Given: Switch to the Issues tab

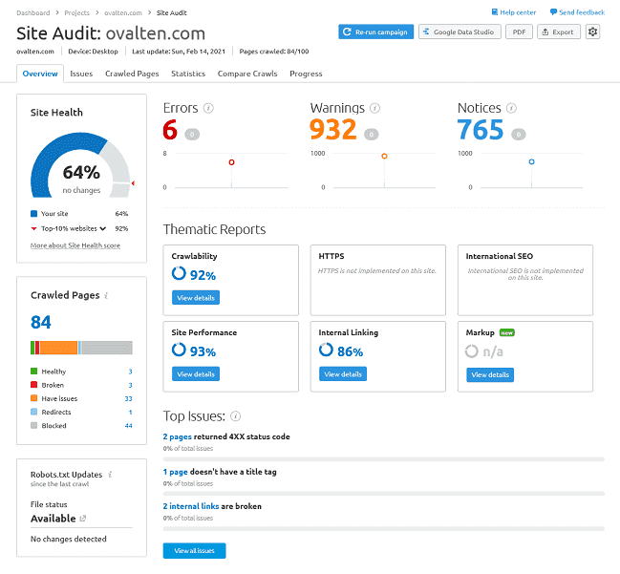Looking at the screenshot, I should 81,74.
